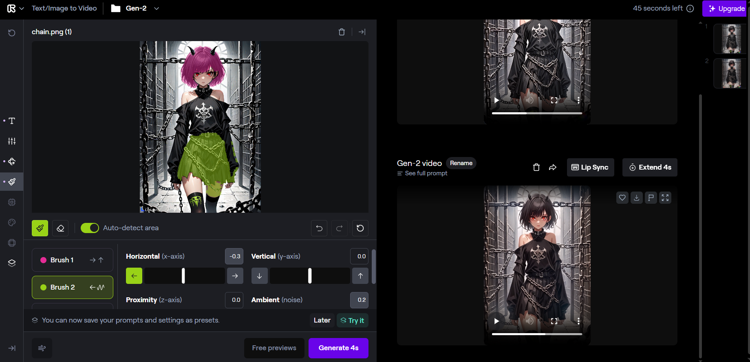The height and width of the screenshot is (362, 750).
Task: Click the Horizontal x-axis slider
Action: [x=184, y=276]
